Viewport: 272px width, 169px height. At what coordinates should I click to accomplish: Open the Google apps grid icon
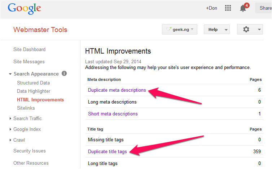[228, 8]
